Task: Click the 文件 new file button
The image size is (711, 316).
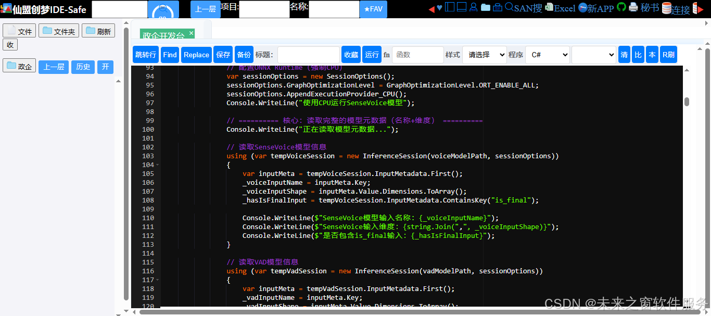Action: tap(19, 31)
